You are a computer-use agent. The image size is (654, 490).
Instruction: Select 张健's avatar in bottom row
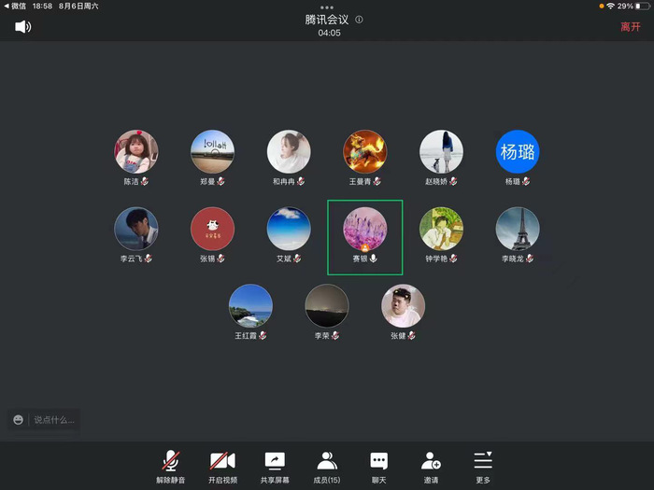403,306
